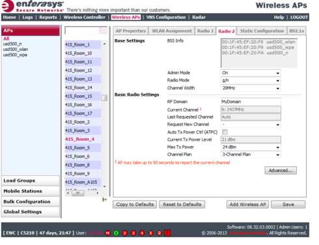Select AP 415_Room_1
319x245 pixels.
click(83, 45)
